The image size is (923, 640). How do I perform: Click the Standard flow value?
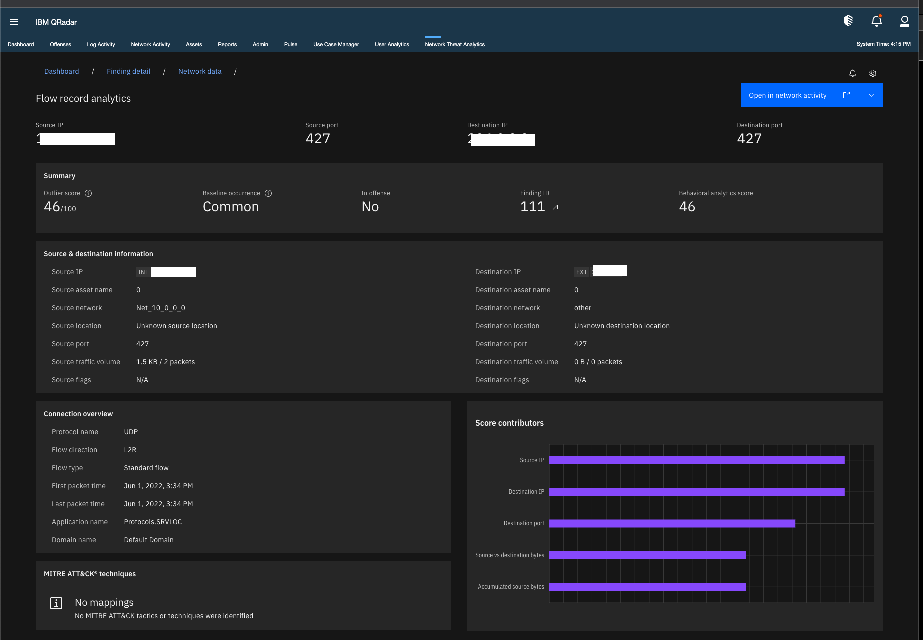[x=146, y=468]
